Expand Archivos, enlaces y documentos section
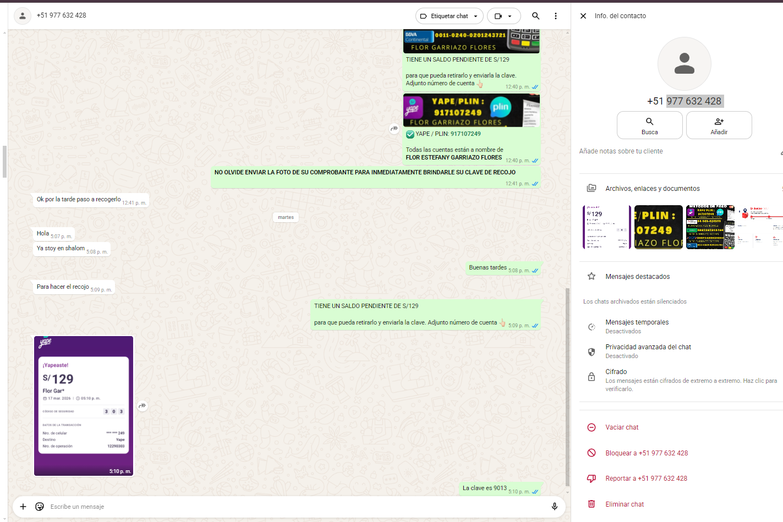 (x=652, y=189)
